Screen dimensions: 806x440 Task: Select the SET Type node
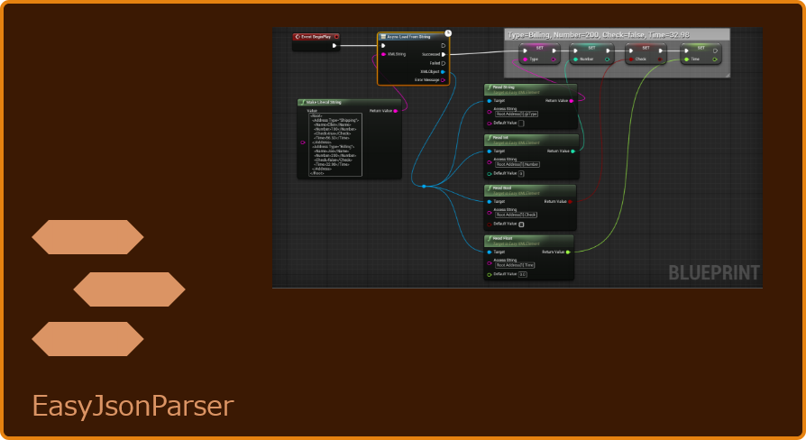[x=539, y=53]
